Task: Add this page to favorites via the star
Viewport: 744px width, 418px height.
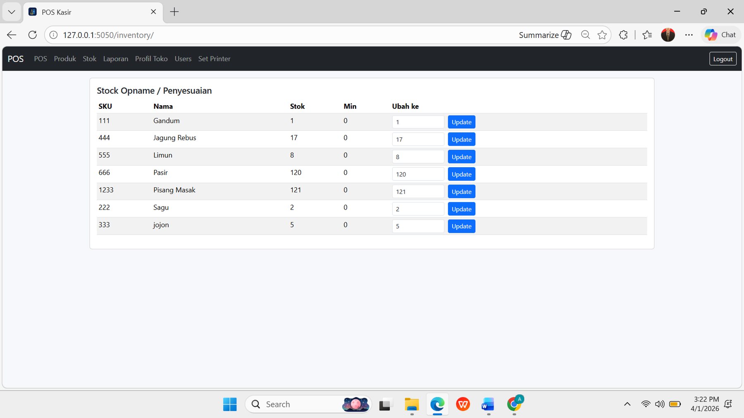Action: click(602, 35)
